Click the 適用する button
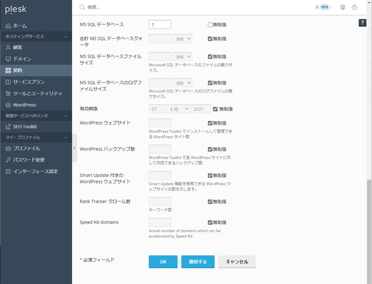This screenshot has width=372, height=284. point(198,262)
